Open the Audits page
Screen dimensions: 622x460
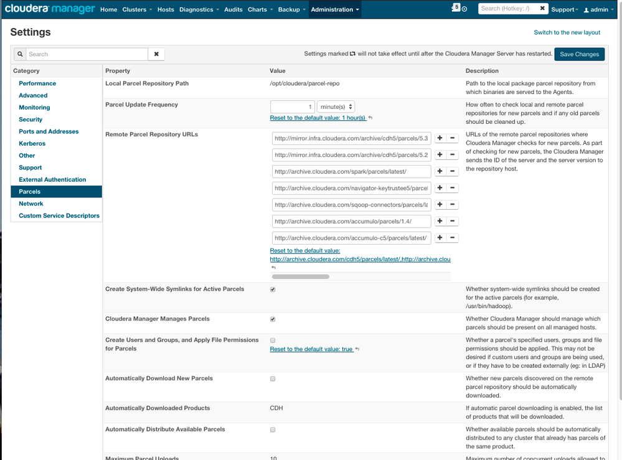tap(233, 9)
